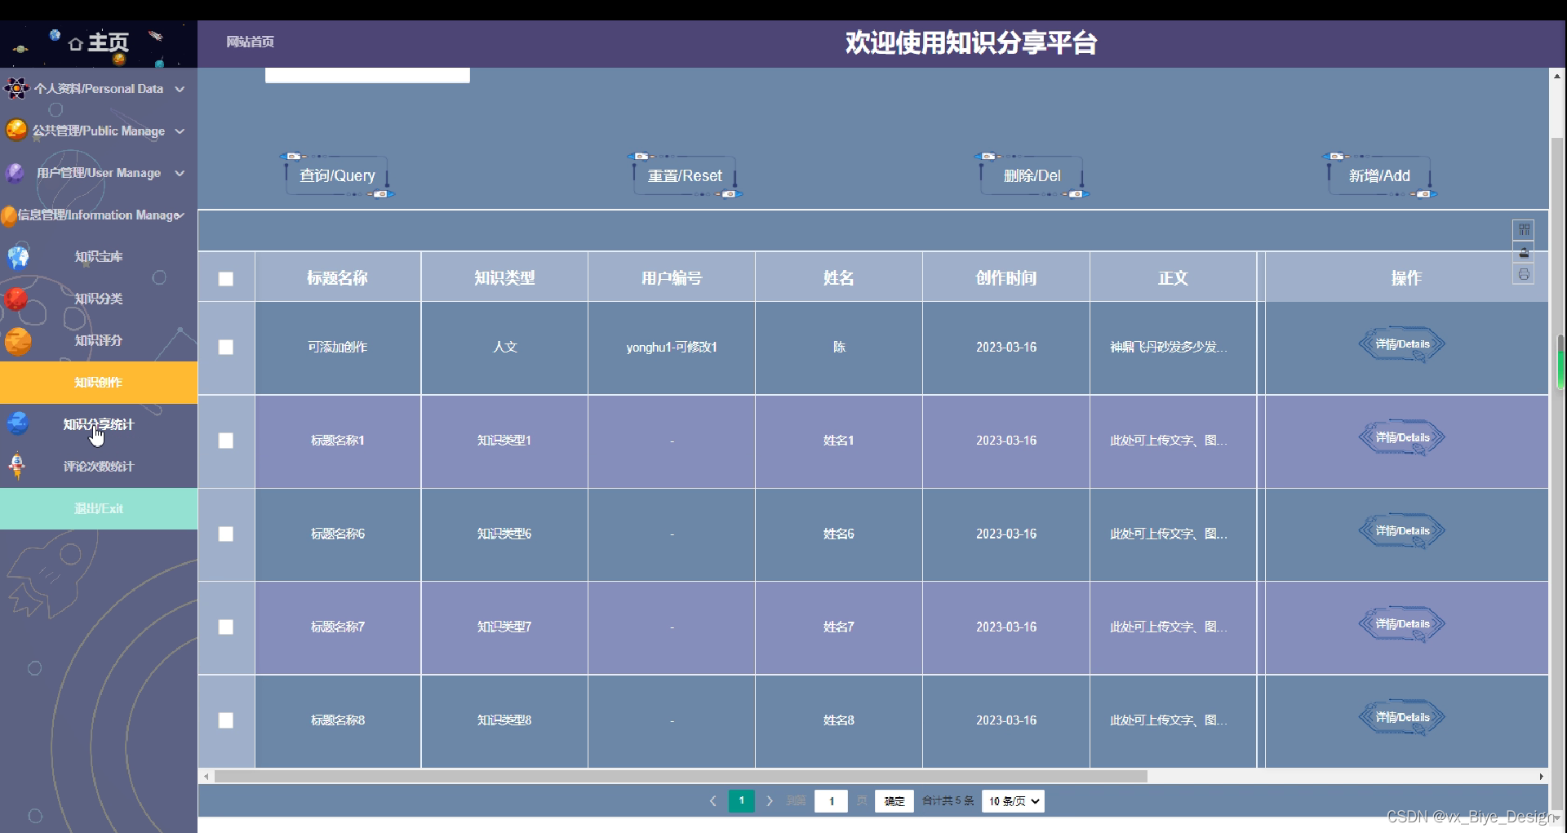Check the row 可添加创作 checkbox
The height and width of the screenshot is (833, 1567).
(x=226, y=348)
